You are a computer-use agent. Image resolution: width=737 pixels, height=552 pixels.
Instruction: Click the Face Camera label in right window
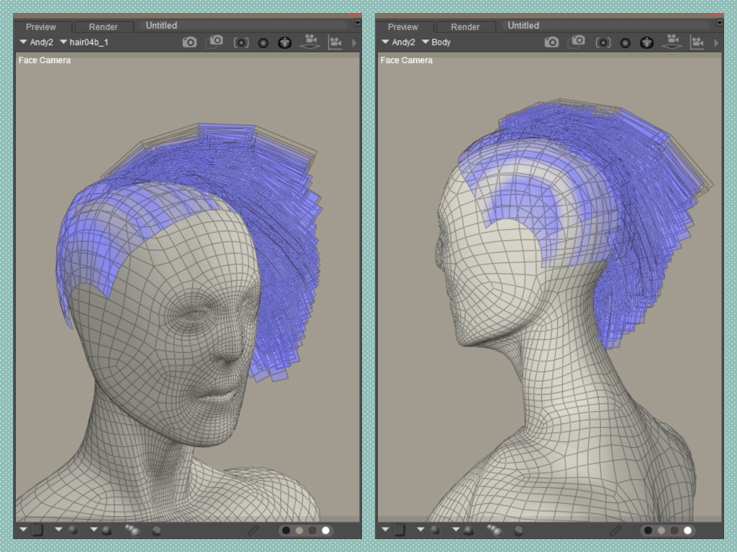pyautogui.click(x=407, y=60)
